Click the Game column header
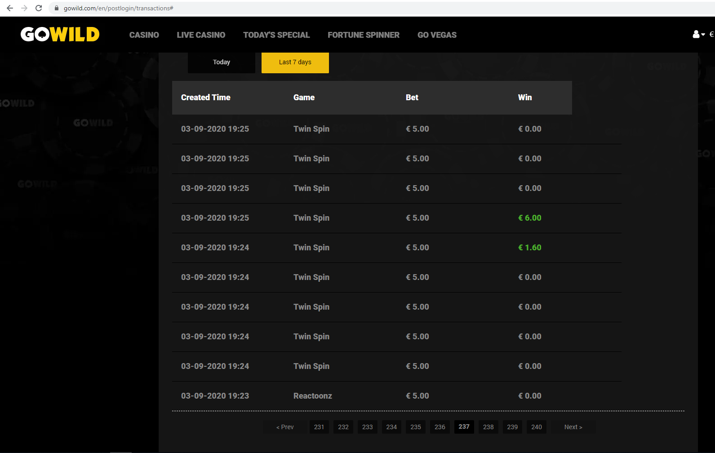The width and height of the screenshot is (715, 453). pos(304,98)
